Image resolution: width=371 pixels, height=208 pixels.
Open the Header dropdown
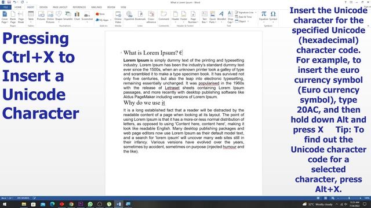point(175,17)
